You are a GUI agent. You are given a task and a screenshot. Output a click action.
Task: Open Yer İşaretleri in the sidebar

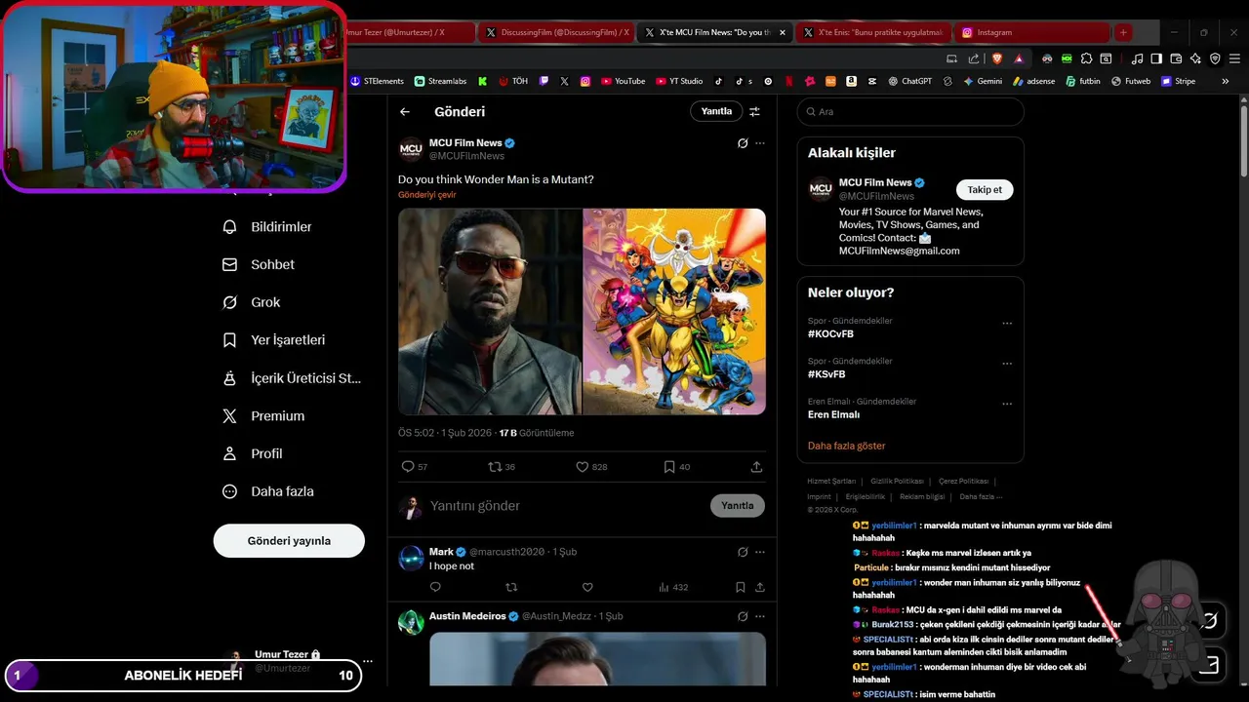(x=274, y=340)
